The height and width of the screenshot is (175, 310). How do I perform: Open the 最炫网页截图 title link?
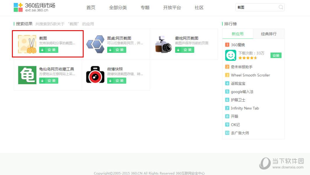pos(187,38)
